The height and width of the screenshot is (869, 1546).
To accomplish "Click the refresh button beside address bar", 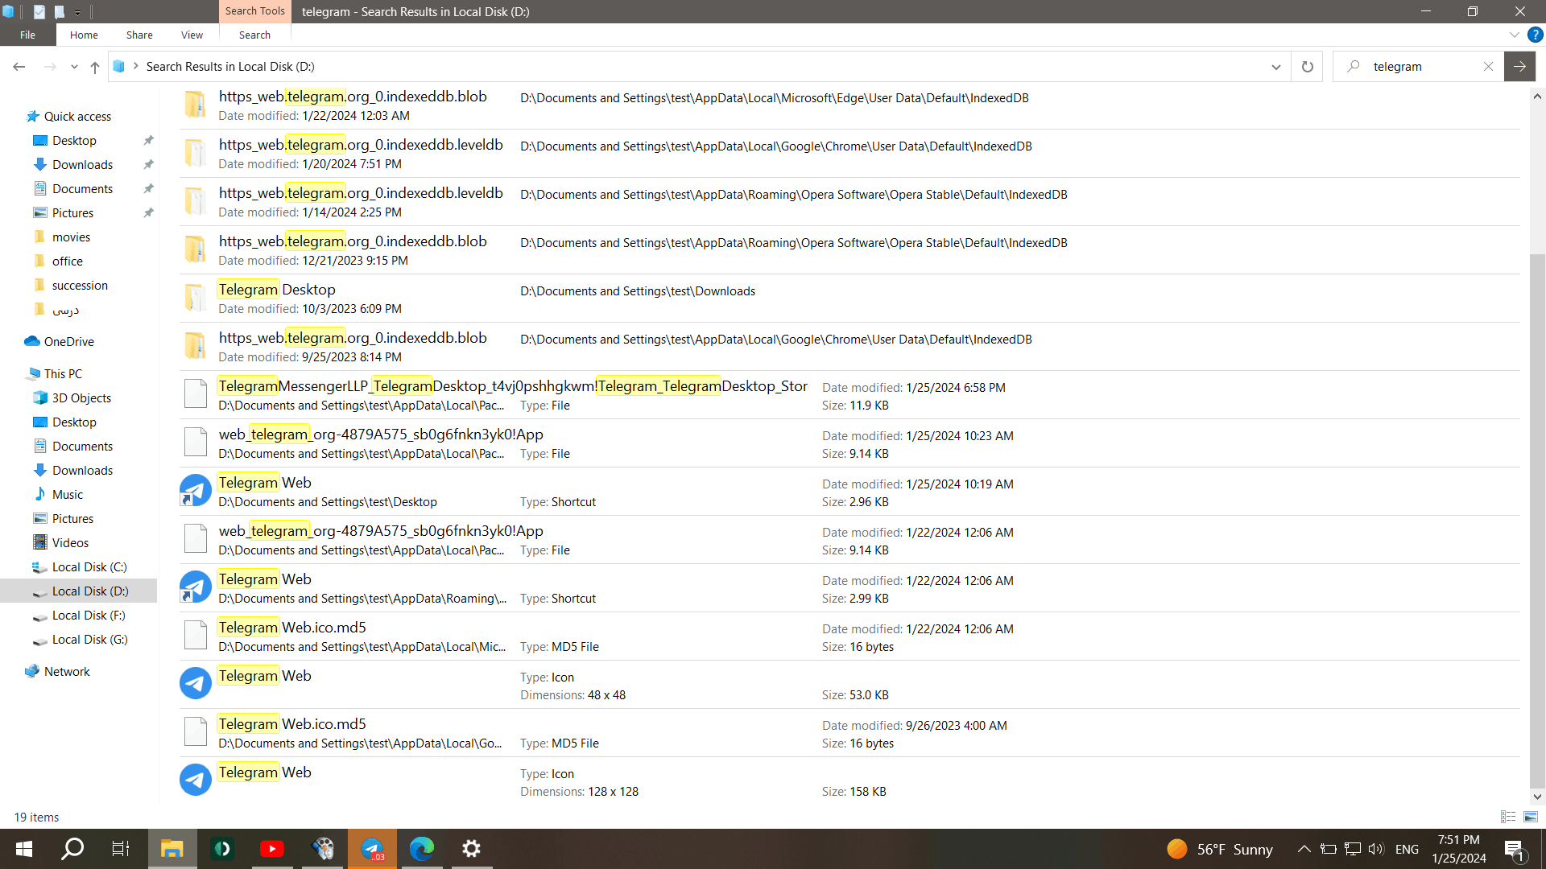I will pos(1307,67).
